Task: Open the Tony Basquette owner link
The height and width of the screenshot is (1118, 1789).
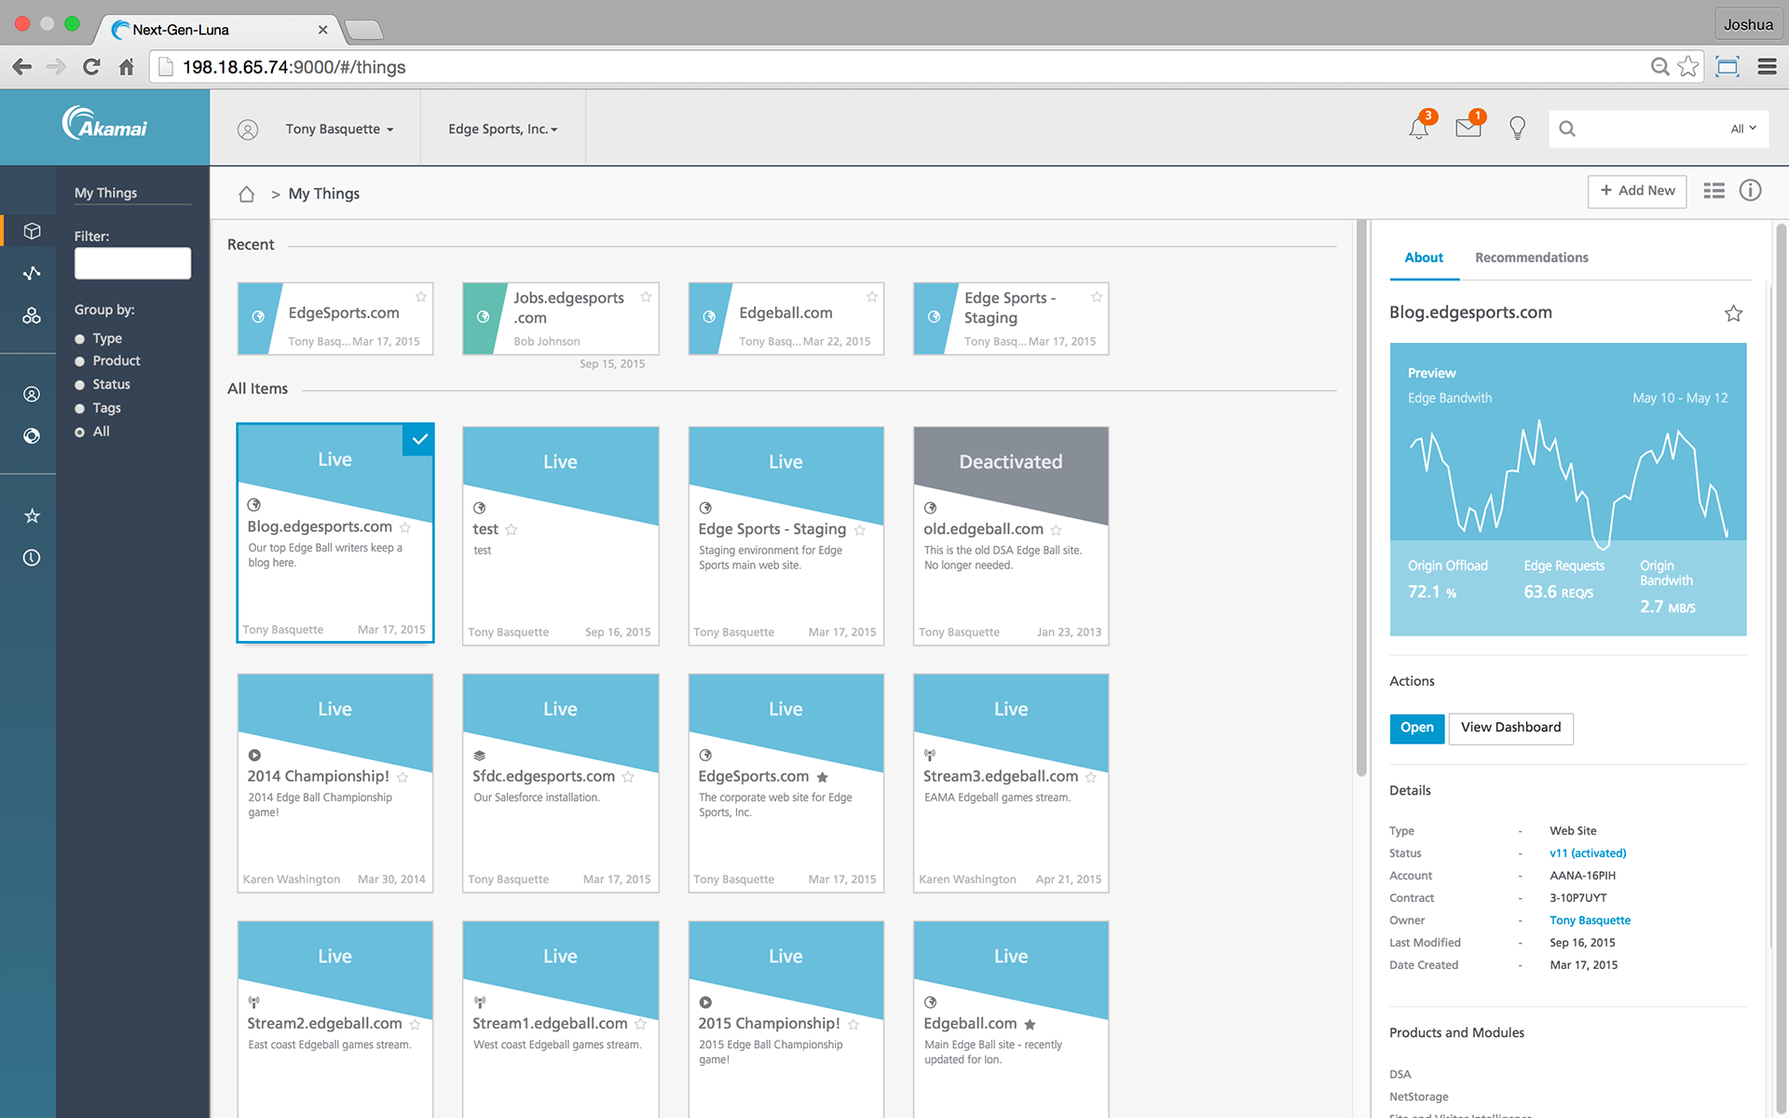Action: point(1590,920)
